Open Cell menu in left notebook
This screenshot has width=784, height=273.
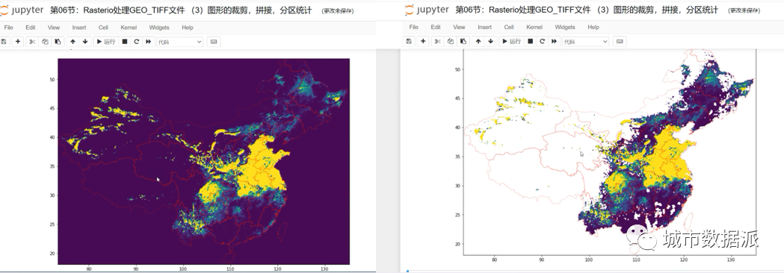103,28
